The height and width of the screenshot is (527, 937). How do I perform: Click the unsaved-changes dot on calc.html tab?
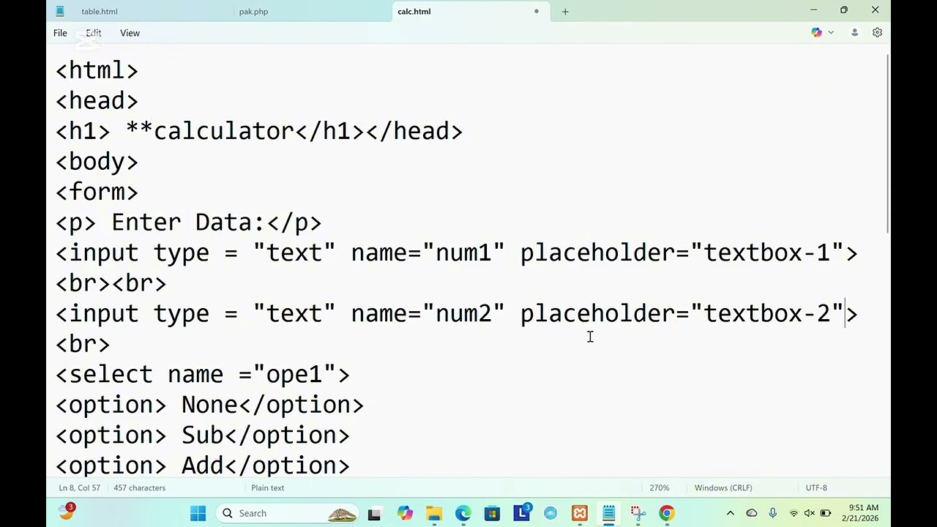click(x=537, y=12)
